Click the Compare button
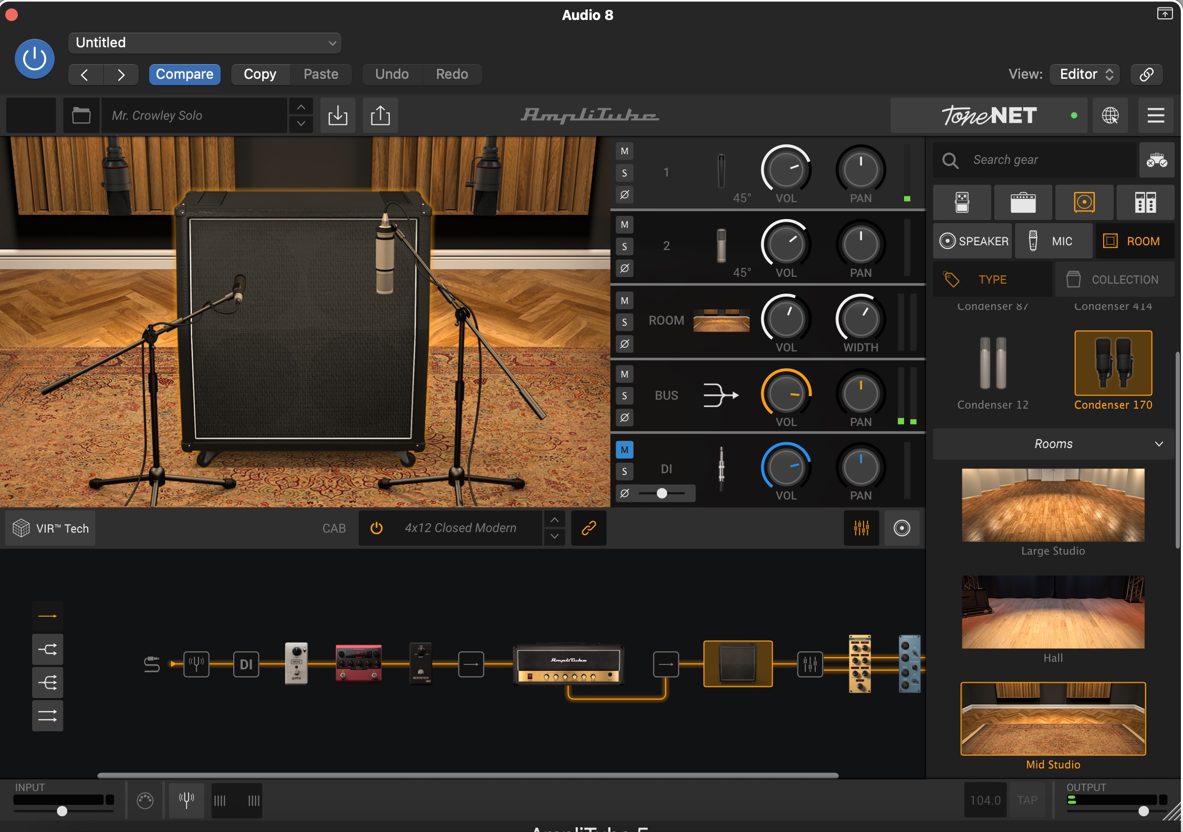Screen dimensions: 1183x832 point(184,75)
